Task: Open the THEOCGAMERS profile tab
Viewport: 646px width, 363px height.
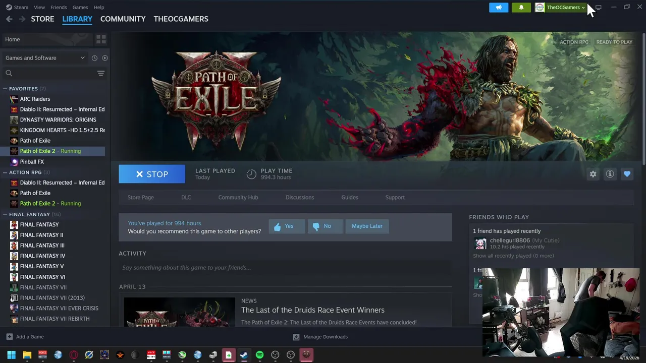Action: click(x=181, y=19)
